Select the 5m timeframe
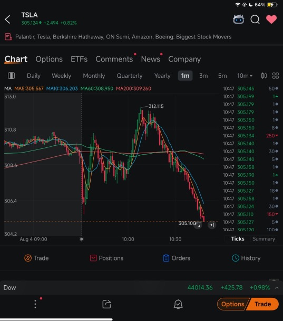The width and height of the screenshot is (283, 321). click(x=222, y=76)
